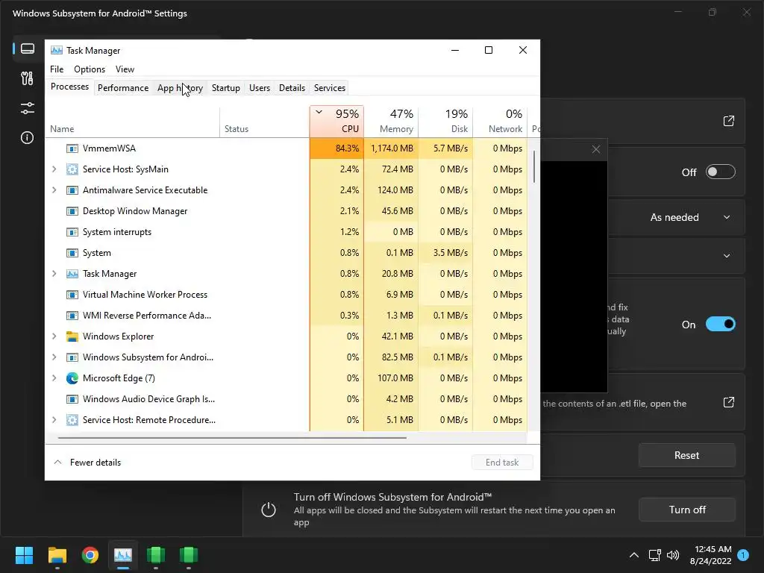Close the black popup panel behind Task Manager
This screenshot has width=764, height=573.
coord(596,149)
